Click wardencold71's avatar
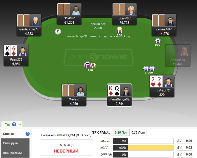This screenshot has width=197, height=158. point(35,20)
